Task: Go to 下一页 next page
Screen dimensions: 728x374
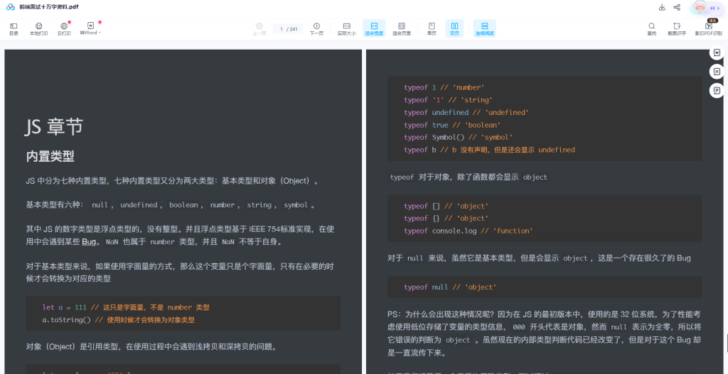Action: pos(316,28)
